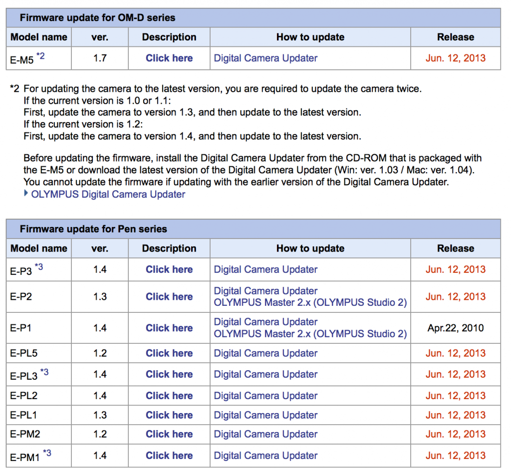Click 'Description' header in the Pen series table
The height and width of the screenshot is (470, 511).
(x=169, y=248)
